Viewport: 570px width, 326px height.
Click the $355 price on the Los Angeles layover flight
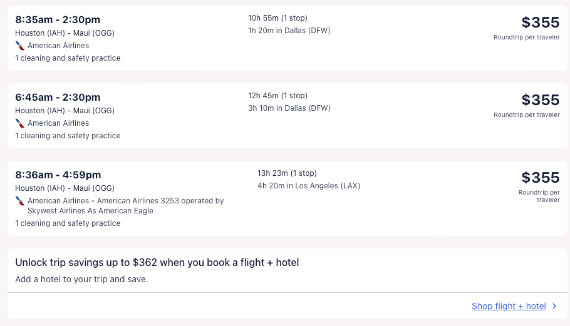coord(540,178)
